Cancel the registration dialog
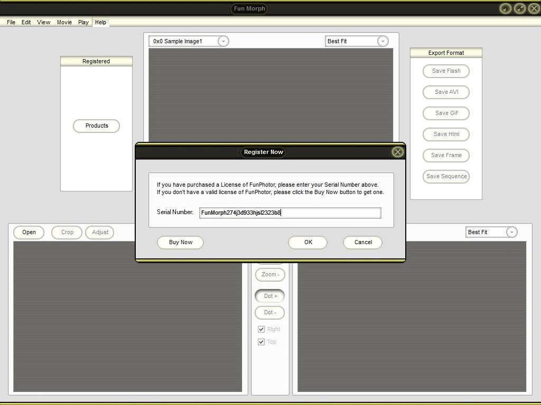541x405 pixels. [x=363, y=242]
